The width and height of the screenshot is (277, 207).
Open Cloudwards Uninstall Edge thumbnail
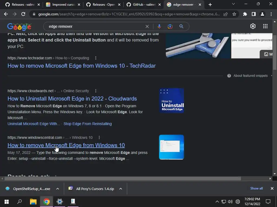pyautogui.click(x=172, y=101)
